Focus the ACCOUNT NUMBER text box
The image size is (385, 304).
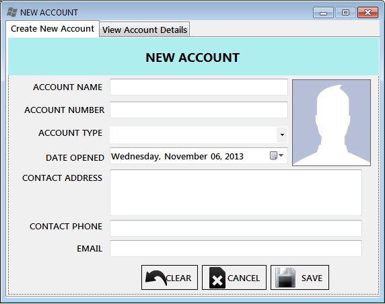pos(199,110)
